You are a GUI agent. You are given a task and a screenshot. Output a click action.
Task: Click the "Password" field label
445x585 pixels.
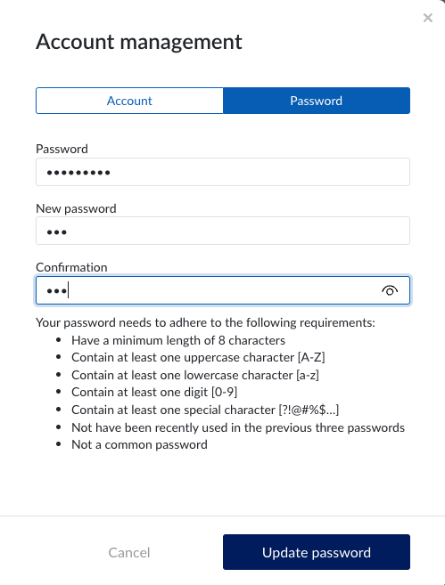[x=62, y=150]
